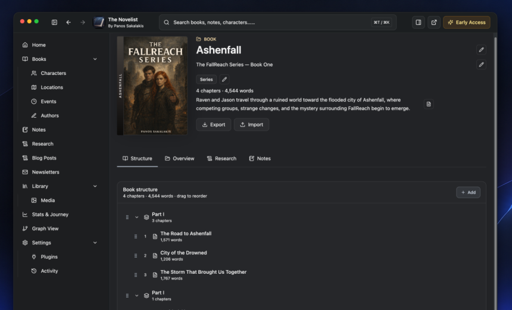Focus the search books, notes, characters field

(x=277, y=22)
